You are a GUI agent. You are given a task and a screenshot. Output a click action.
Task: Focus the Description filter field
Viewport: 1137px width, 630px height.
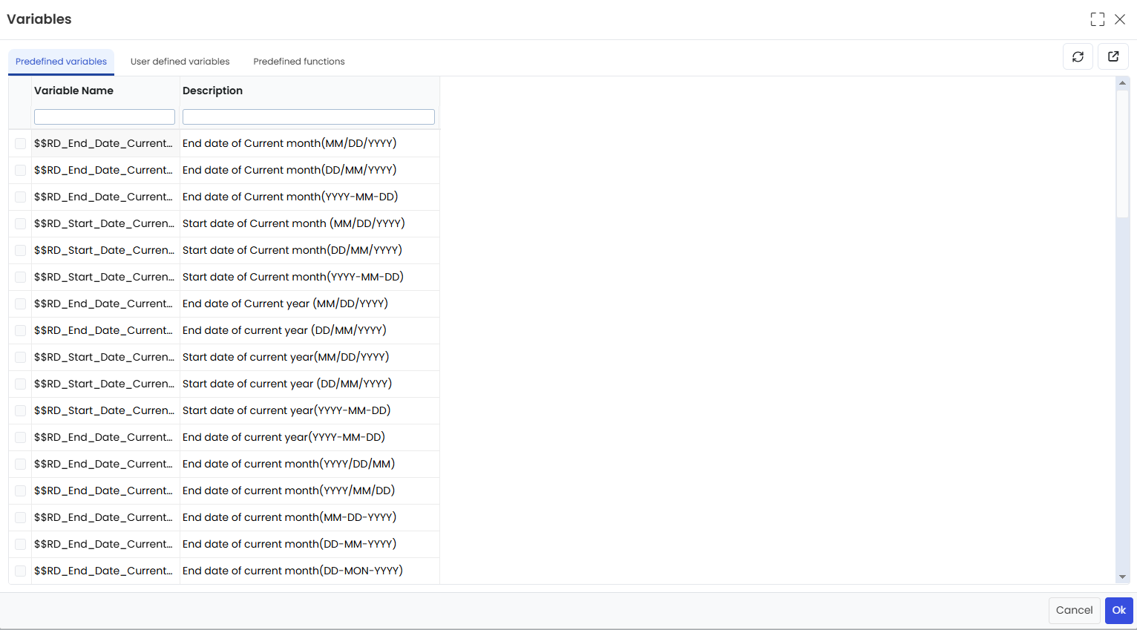pyautogui.click(x=309, y=117)
